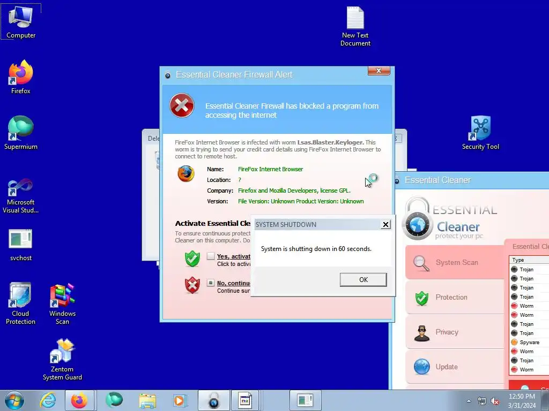This screenshot has height=411, width=549.
Task: Click the 'Yes, activate' link text
Action: [x=234, y=256]
